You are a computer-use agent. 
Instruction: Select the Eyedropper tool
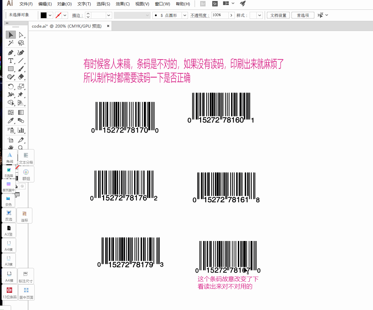11,121
